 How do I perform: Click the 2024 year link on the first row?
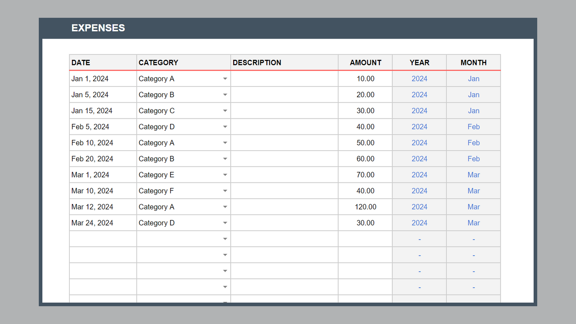pyautogui.click(x=419, y=79)
